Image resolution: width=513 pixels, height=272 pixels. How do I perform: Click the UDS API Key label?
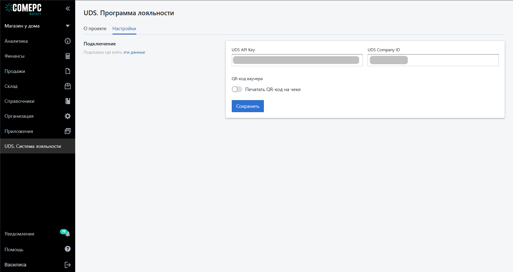243,50
